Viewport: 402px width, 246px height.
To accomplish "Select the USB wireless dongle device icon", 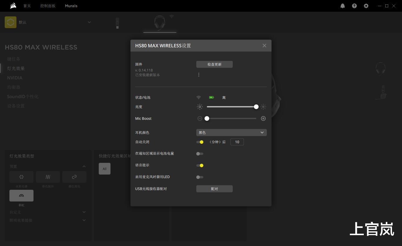I will click(117, 23).
